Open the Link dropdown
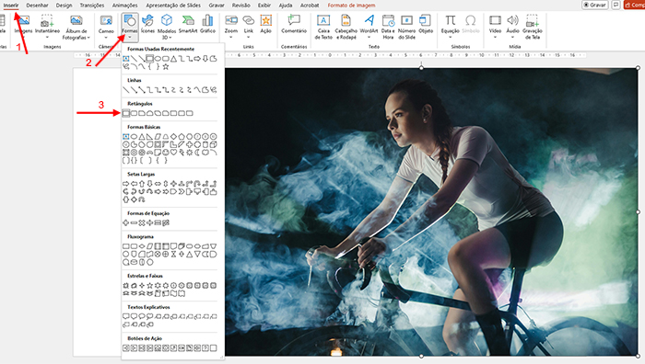 (x=249, y=38)
